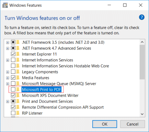Select the Microsoft Print to PDF label

pos(41,89)
